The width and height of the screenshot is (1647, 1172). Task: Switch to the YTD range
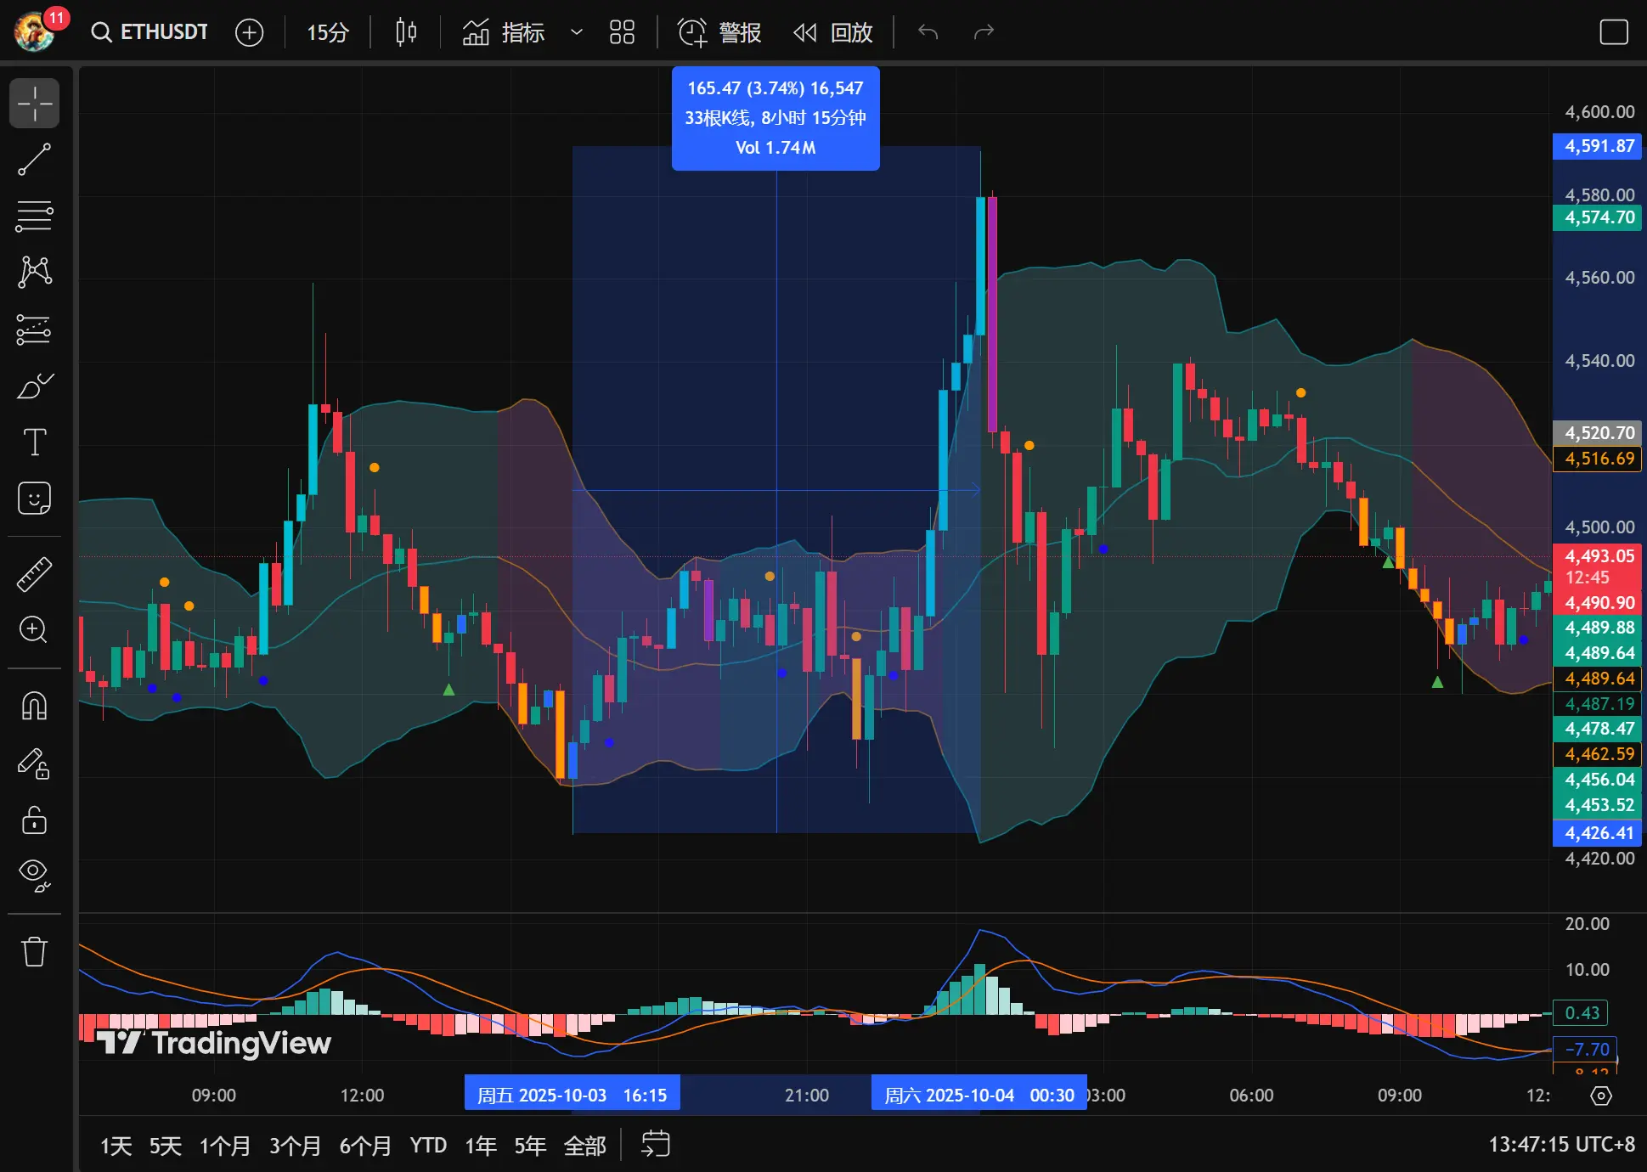(428, 1146)
